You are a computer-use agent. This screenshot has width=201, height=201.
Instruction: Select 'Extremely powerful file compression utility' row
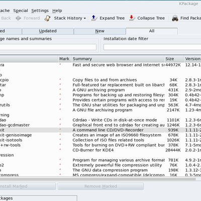(x=117, y=165)
